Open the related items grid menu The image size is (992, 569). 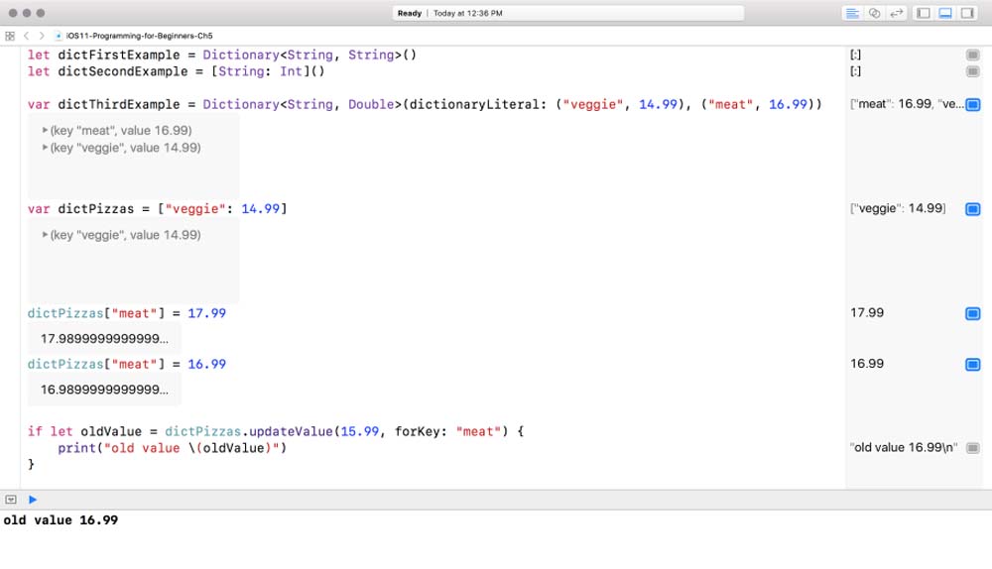[10, 36]
